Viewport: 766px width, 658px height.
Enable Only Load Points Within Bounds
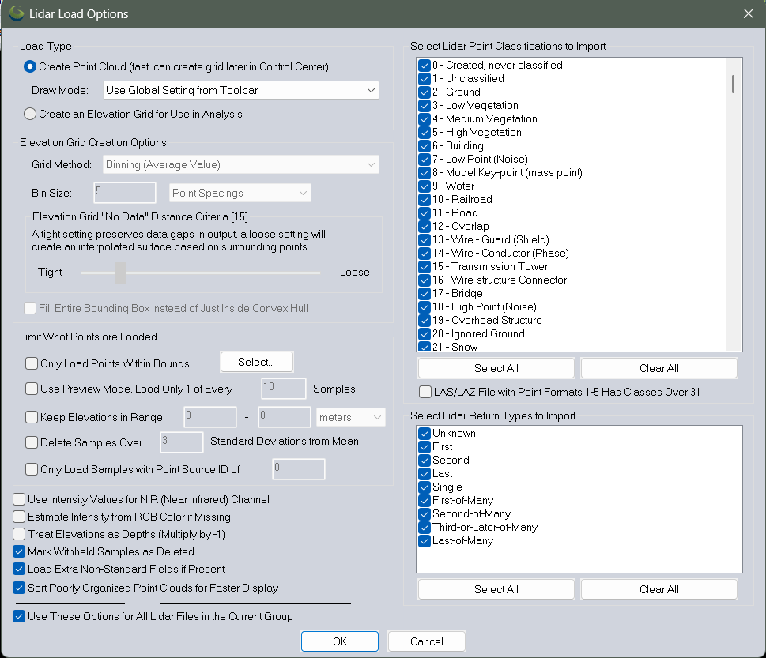click(x=32, y=363)
